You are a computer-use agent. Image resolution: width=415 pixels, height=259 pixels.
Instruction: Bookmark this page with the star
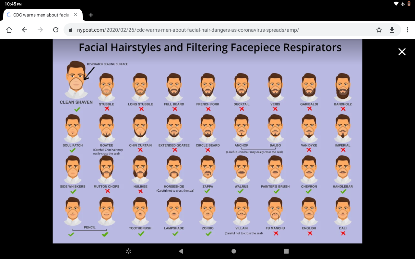point(379,30)
